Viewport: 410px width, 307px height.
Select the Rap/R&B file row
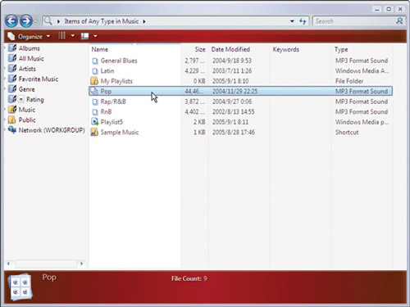tap(240, 102)
